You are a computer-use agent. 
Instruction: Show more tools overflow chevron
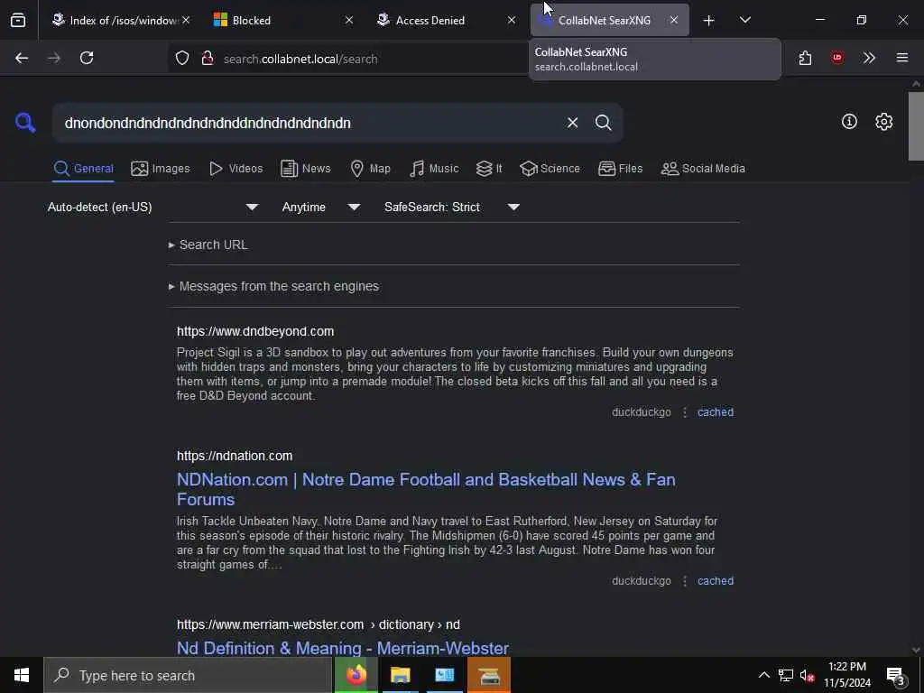(x=869, y=58)
